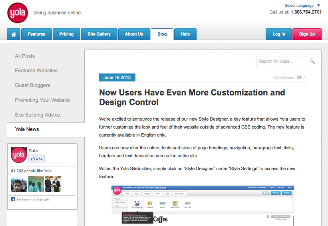Open the Select Language dropdown
328x226 pixels.
pyautogui.click(x=302, y=6)
